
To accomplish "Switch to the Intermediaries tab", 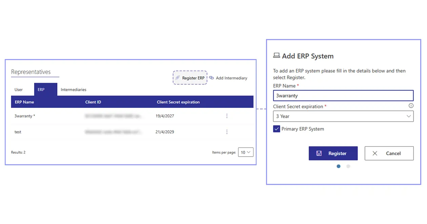I will 73,89.
